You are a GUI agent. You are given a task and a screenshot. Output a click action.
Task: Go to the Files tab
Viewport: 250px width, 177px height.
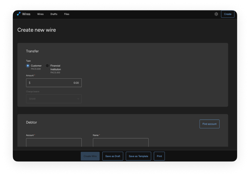coord(67,14)
